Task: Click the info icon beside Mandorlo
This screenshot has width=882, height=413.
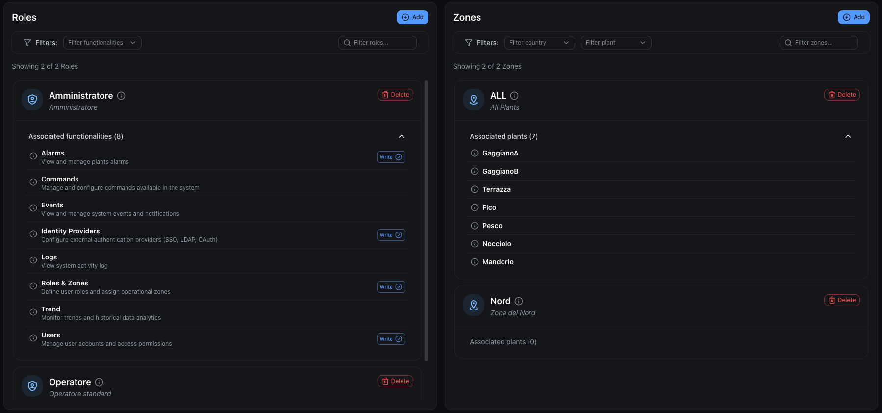Action: (475, 262)
